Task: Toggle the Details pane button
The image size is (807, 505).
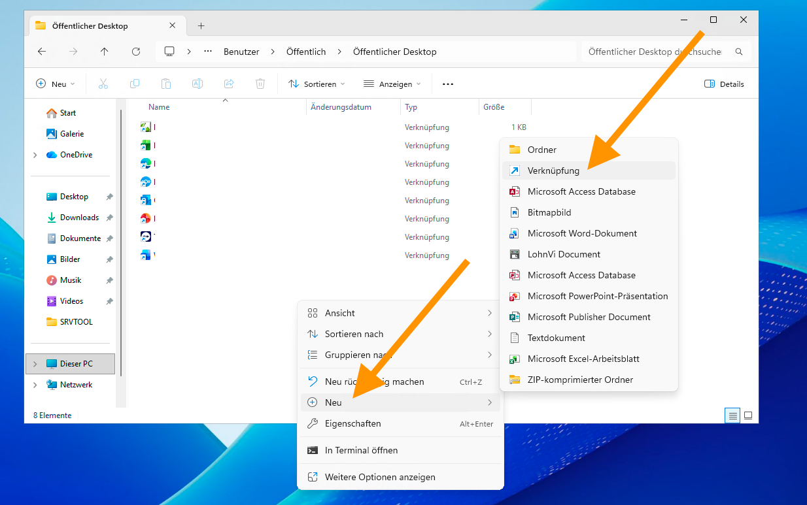Action: [x=724, y=84]
